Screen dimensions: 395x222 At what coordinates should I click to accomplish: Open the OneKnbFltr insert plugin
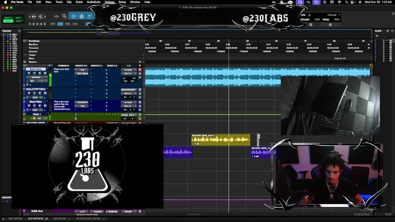point(82,102)
